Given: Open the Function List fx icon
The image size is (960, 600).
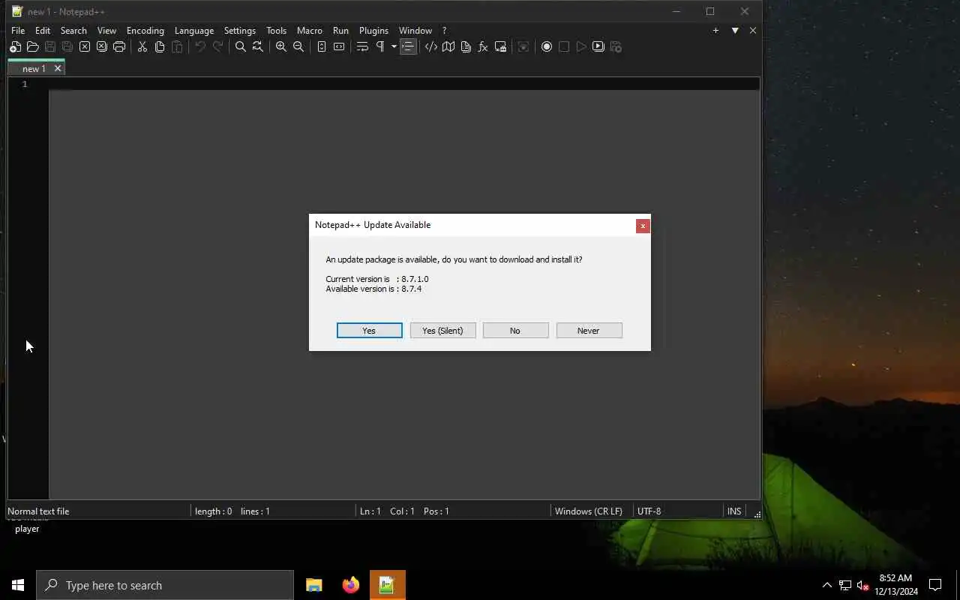Looking at the screenshot, I should click(x=482, y=46).
